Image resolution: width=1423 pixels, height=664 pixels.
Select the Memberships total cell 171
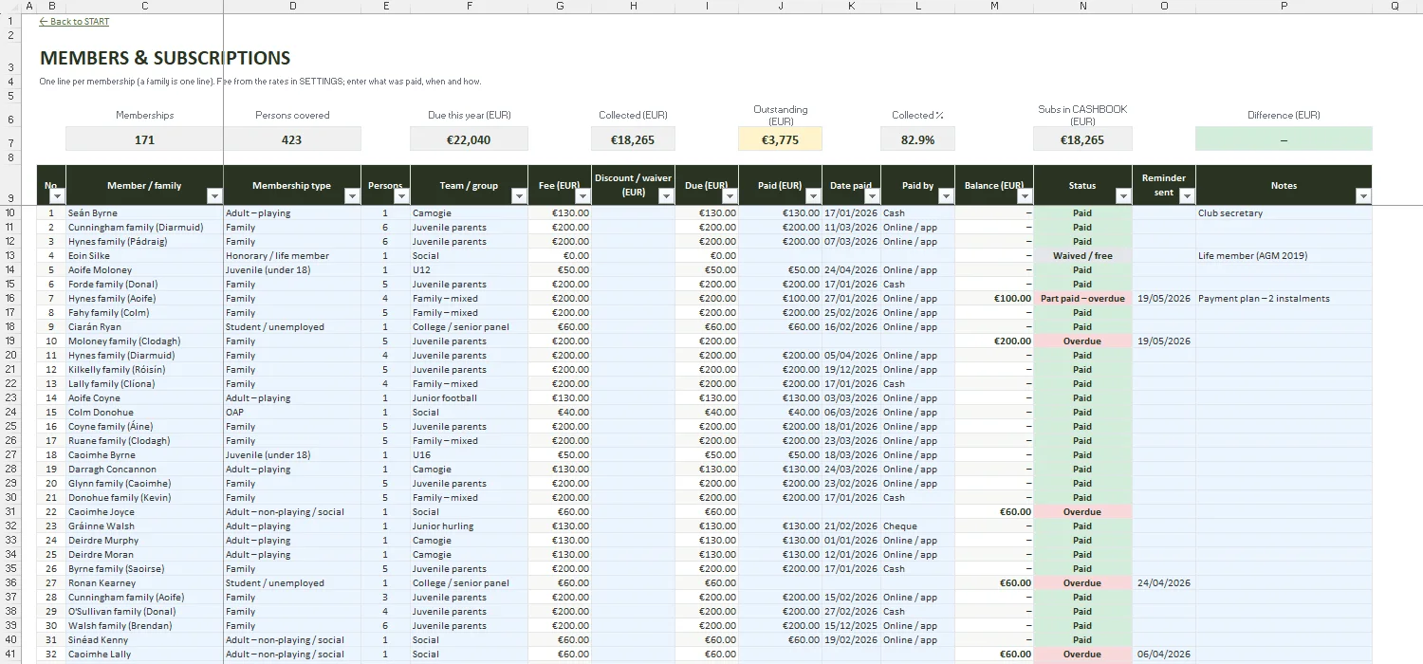tap(144, 139)
